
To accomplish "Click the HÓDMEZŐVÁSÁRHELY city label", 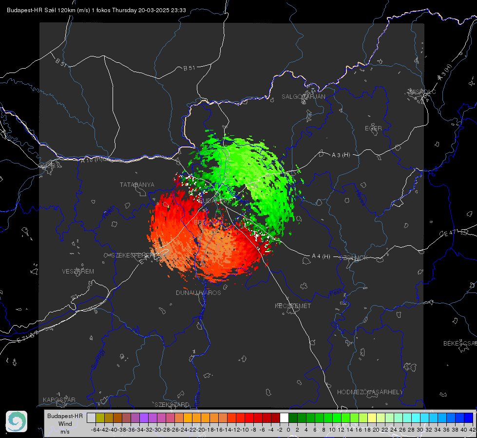I will [x=370, y=392].
